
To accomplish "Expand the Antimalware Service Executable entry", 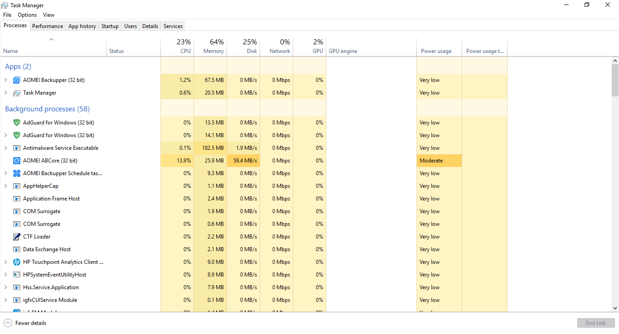I will coord(5,148).
